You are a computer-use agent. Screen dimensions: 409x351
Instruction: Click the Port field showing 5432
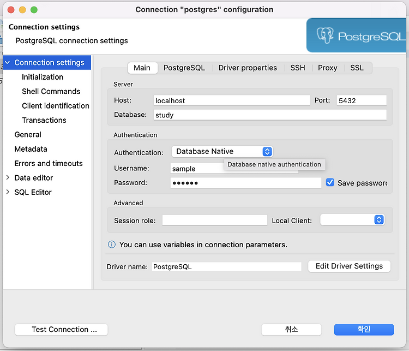pyautogui.click(x=362, y=100)
